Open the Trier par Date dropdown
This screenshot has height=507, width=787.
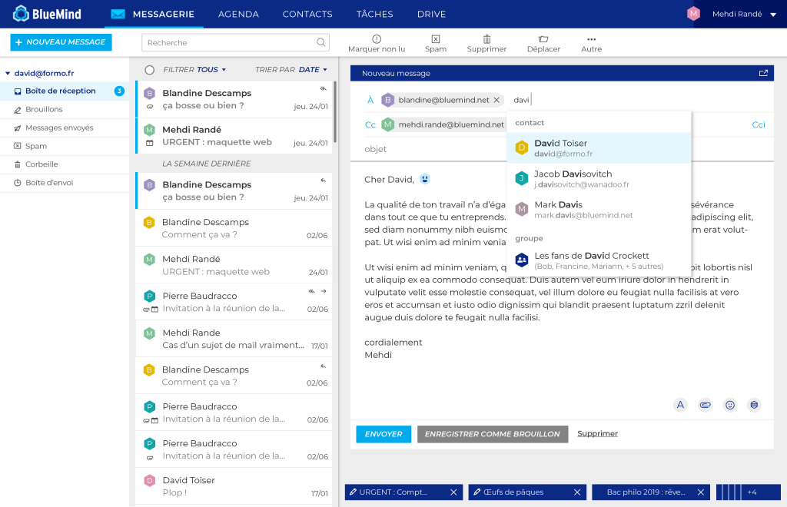pos(313,70)
